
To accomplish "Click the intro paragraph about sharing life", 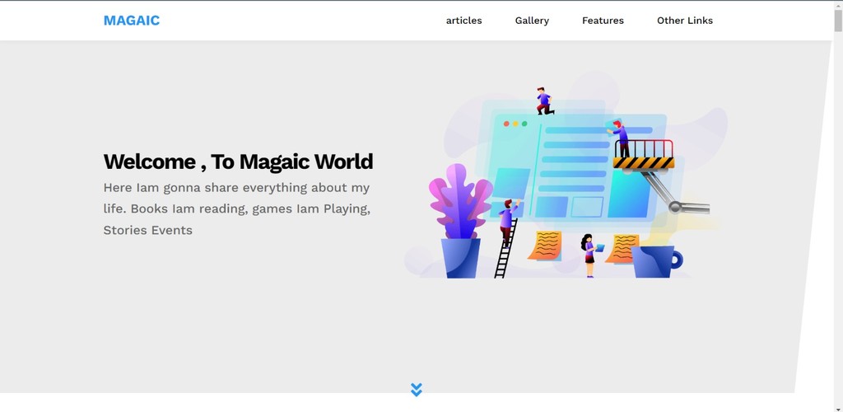I will [x=237, y=208].
